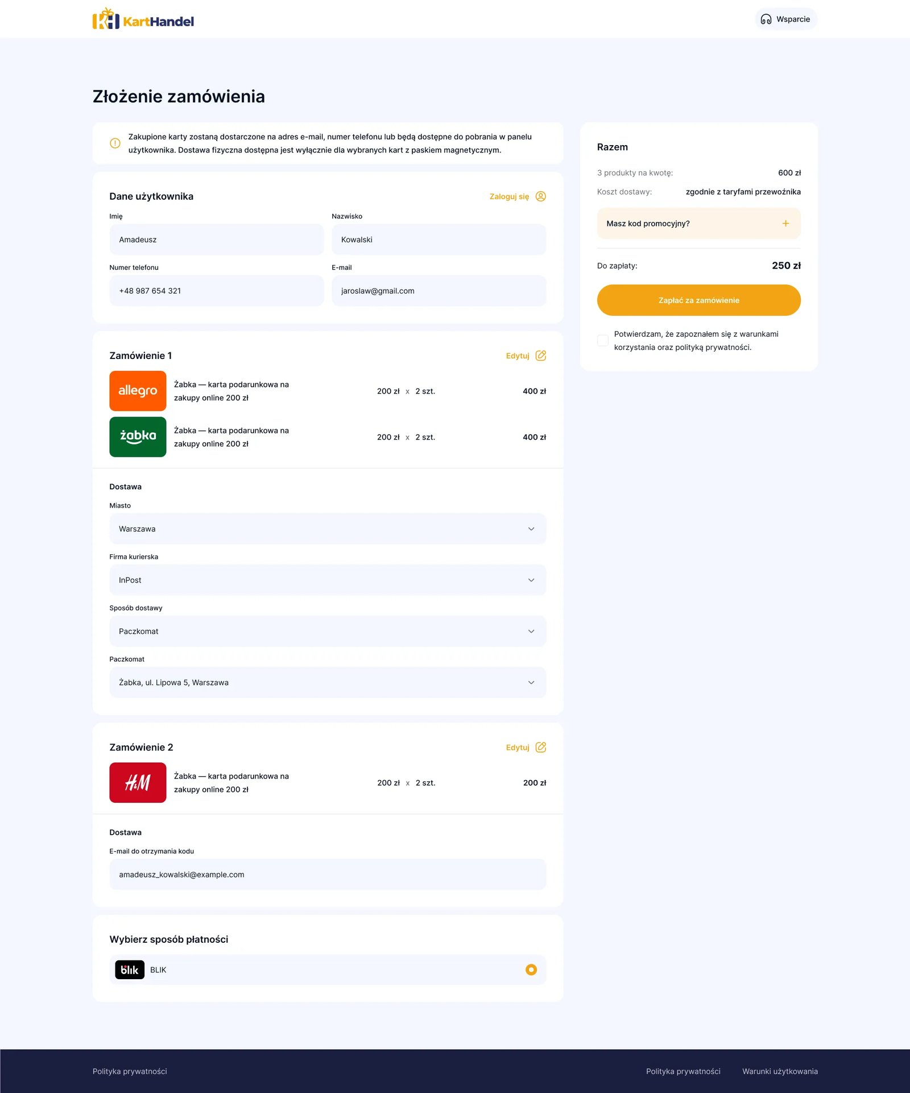
Task: Open the Firma kurierska dropdown showing InPost
Action: coord(328,580)
